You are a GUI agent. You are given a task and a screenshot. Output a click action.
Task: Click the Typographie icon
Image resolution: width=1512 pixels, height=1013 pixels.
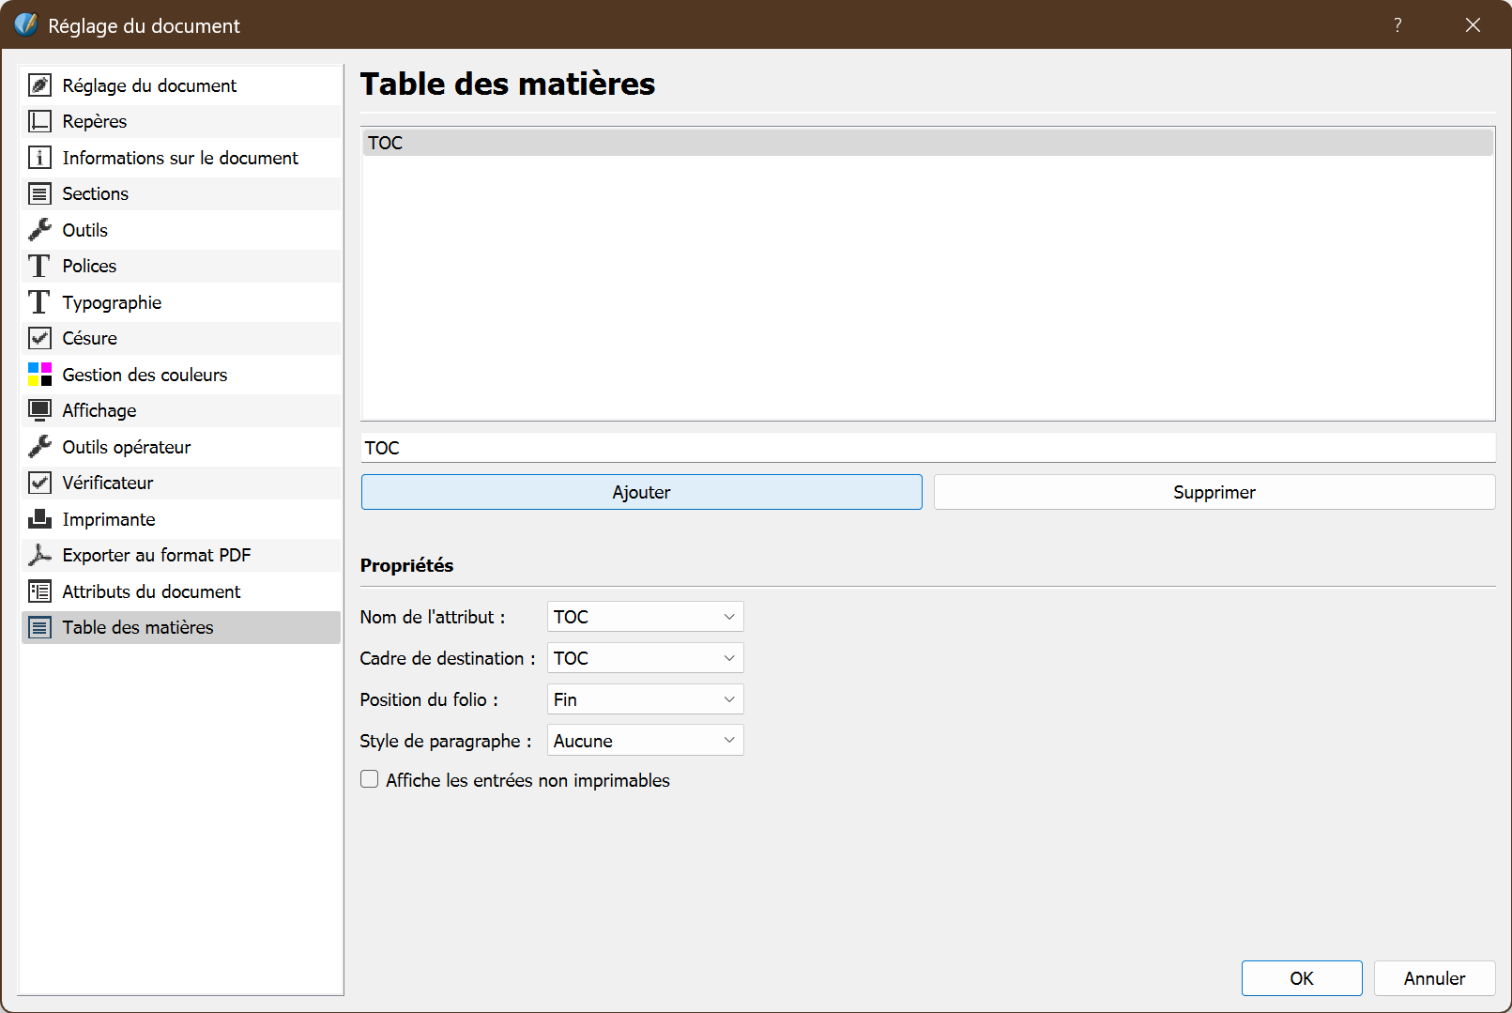point(39,301)
